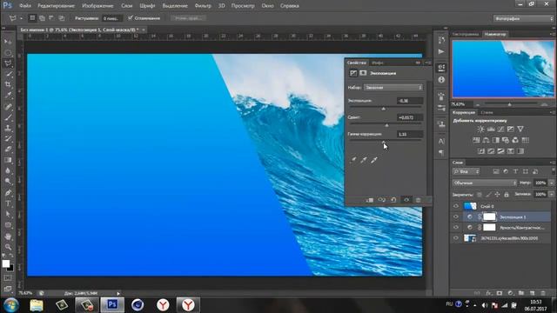Click the Гамма-коррекция slider handle
The height and width of the screenshot is (313, 557).
point(384,142)
